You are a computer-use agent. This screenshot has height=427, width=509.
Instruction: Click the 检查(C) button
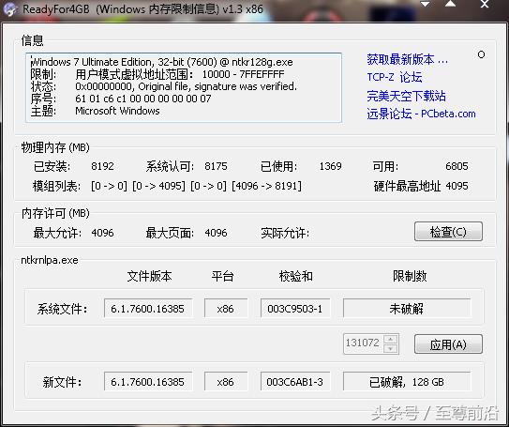[448, 232]
